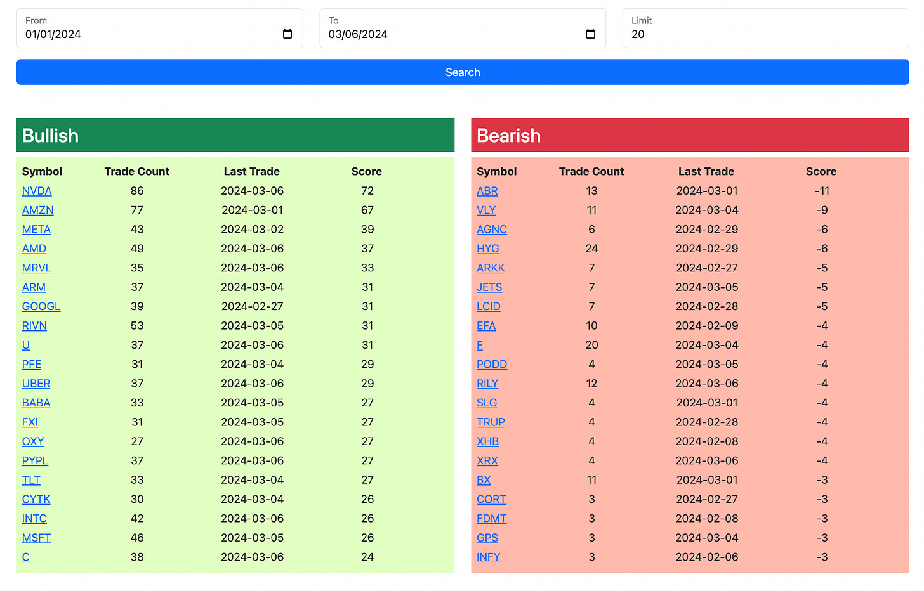Click the Bearish table Score header
Viewport: 924px width, 591px height.
821,171
